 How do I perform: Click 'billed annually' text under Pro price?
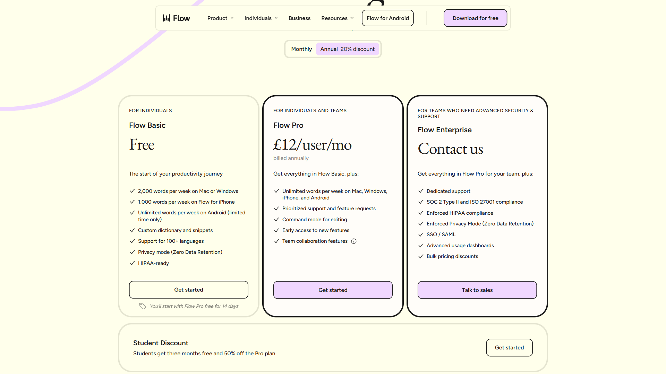point(291,158)
